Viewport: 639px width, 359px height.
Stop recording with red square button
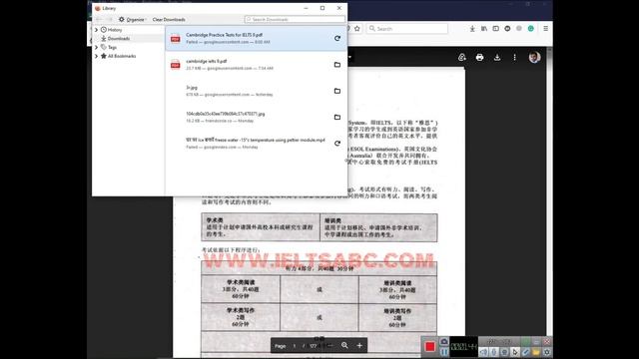430,346
